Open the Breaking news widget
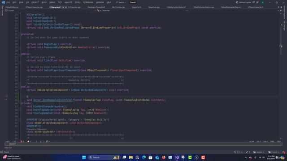Viewport: 287px width, 161px height. point(12,157)
